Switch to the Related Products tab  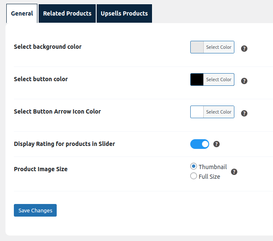click(67, 13)
